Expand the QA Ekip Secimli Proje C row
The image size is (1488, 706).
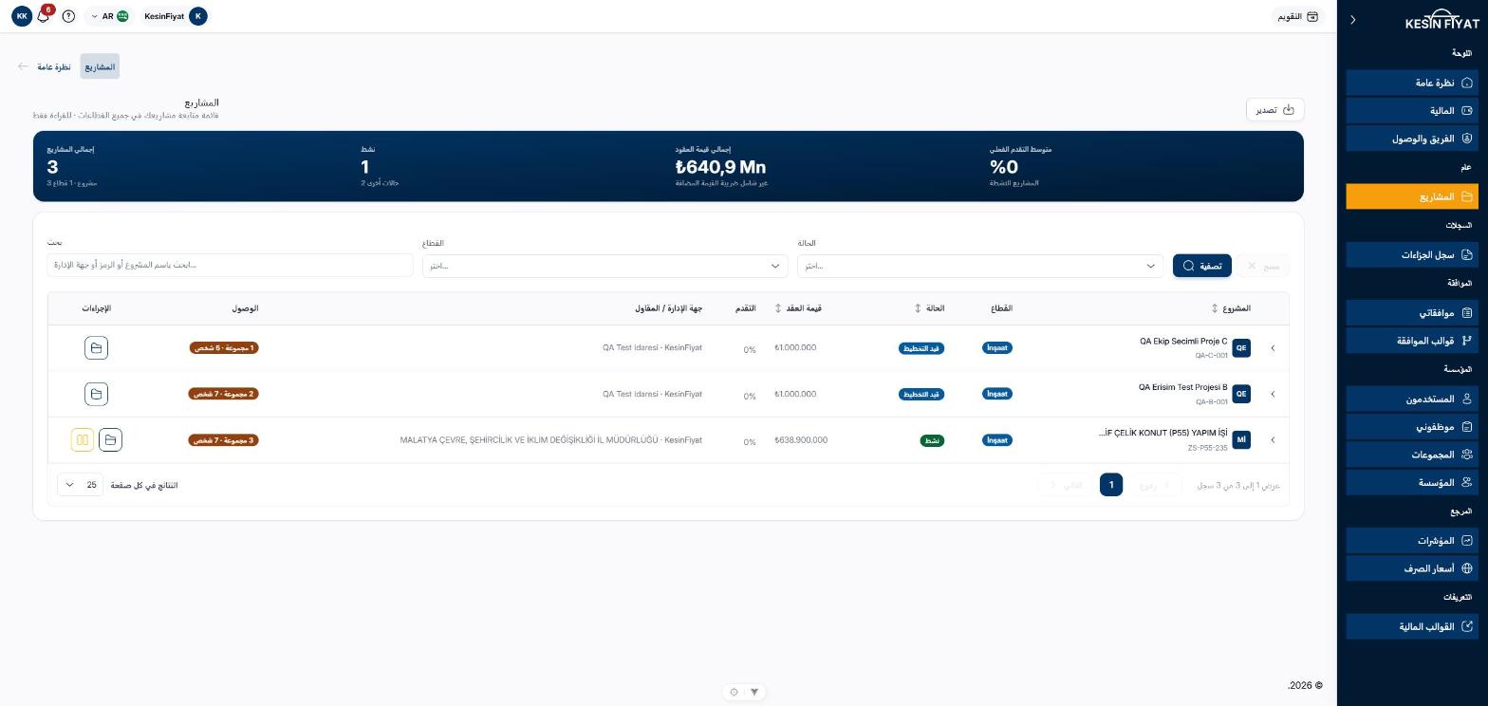(x=1273, y=348)
